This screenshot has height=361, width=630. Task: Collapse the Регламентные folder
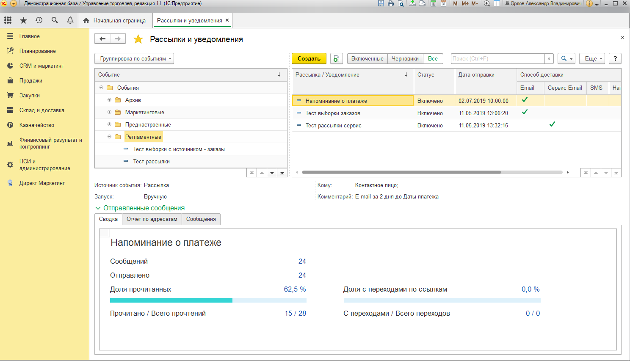109,137
